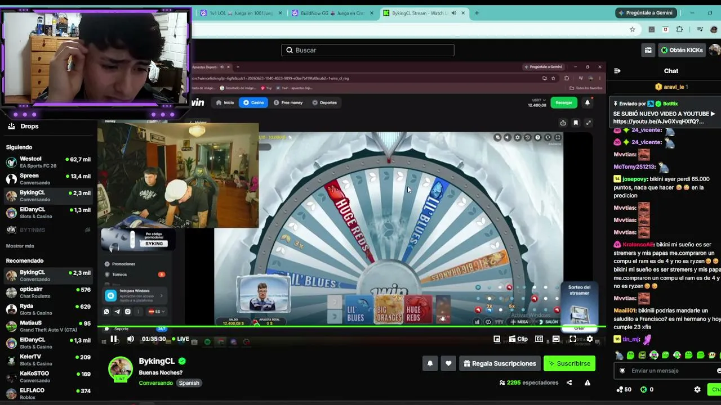Open browser extensions puzzle icon
The height and width of the screenshot is (405, 721).
679,29
